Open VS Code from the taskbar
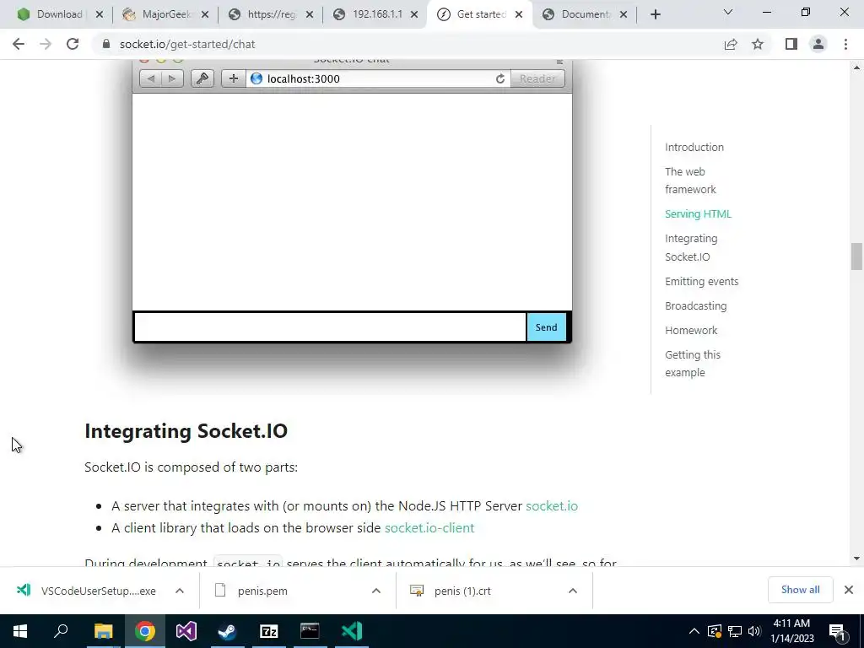 (352, 631)
